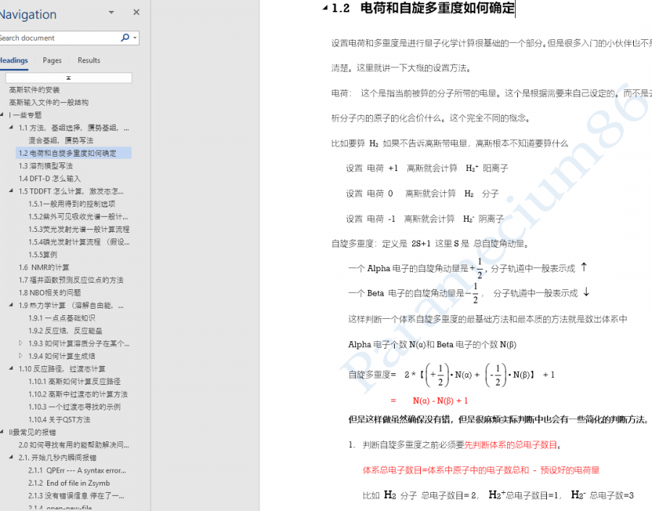Collapse heading 1.2 triangle in document

click(x=325, y=9)
